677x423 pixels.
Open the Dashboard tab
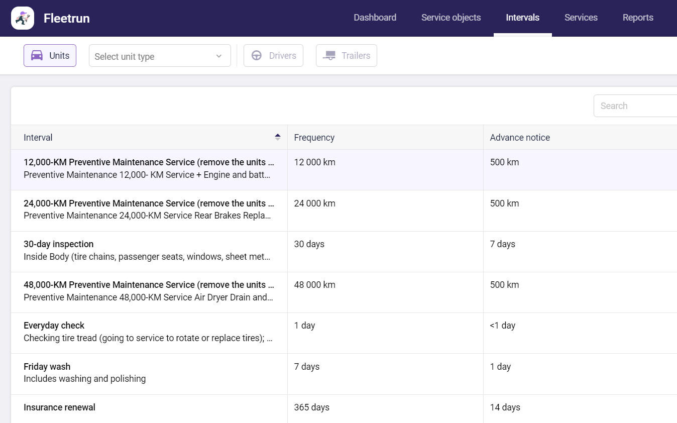[x=375, y=18]
